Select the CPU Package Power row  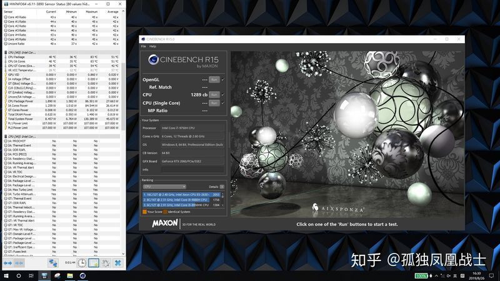(x=61, y=101)
